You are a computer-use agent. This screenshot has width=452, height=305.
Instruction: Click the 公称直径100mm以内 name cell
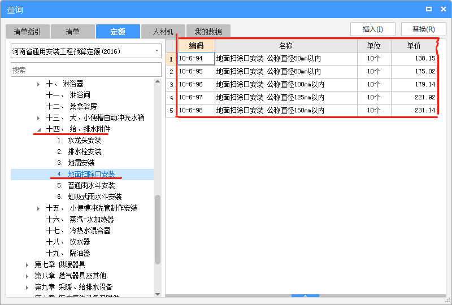286,85
